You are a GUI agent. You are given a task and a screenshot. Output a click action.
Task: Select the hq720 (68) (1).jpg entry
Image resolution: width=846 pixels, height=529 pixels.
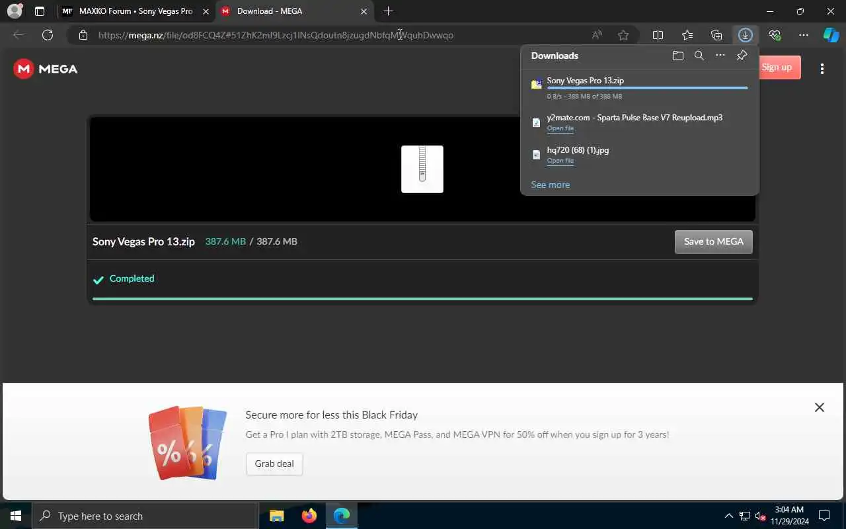coord(639,155)
